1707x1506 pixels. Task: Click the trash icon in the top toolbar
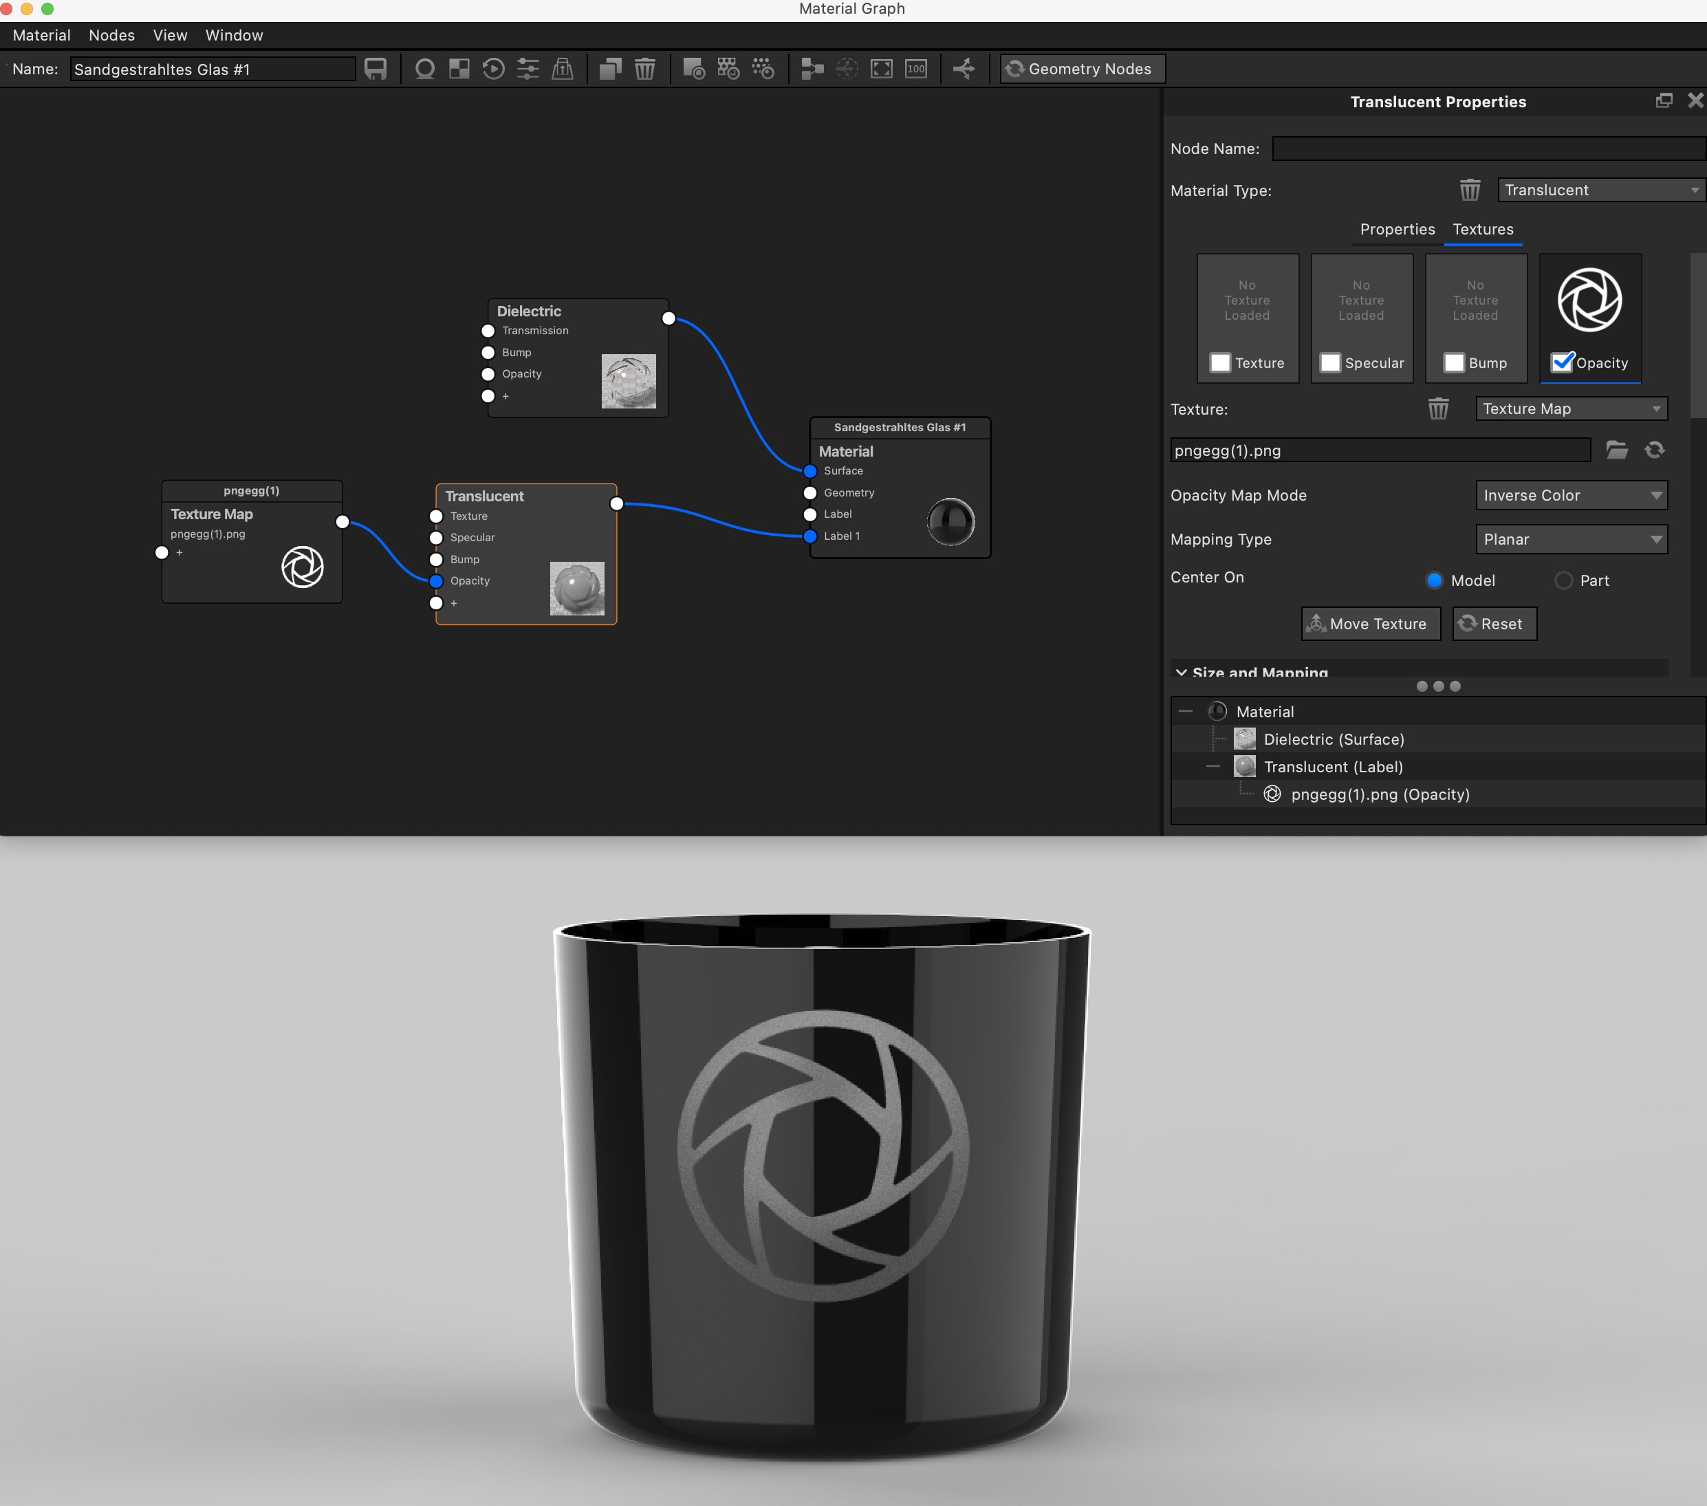click(x=644, y=69)
